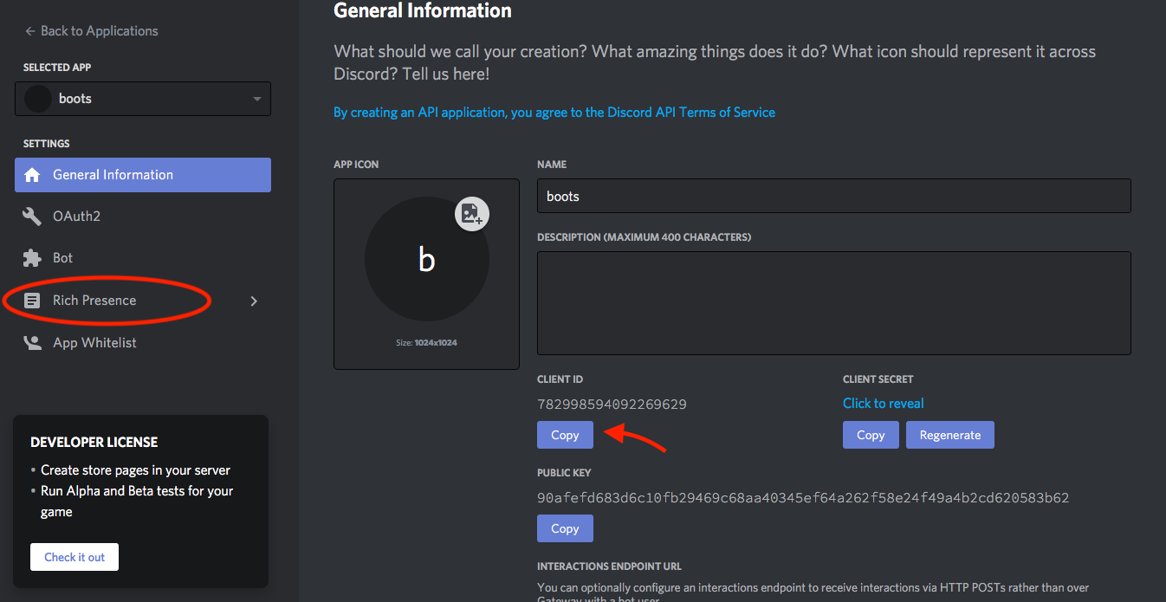The width and height of the screenshot is (1166, 602).
Task: Click the Check it out button
Action: [74, 557]
